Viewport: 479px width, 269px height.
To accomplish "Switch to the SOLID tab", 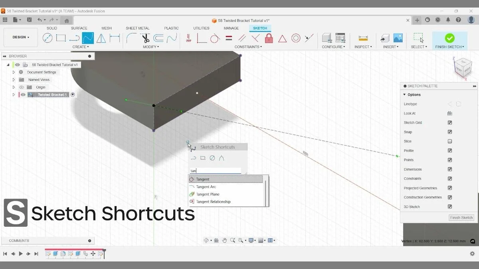I will [51, 28].
